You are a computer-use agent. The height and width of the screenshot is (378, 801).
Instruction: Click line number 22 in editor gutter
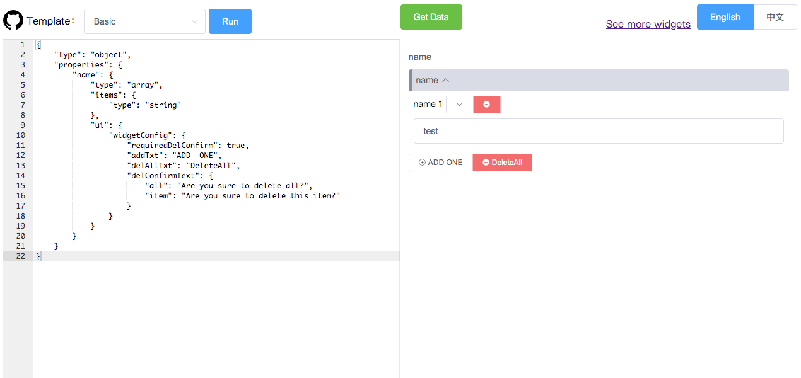(22, 256)
